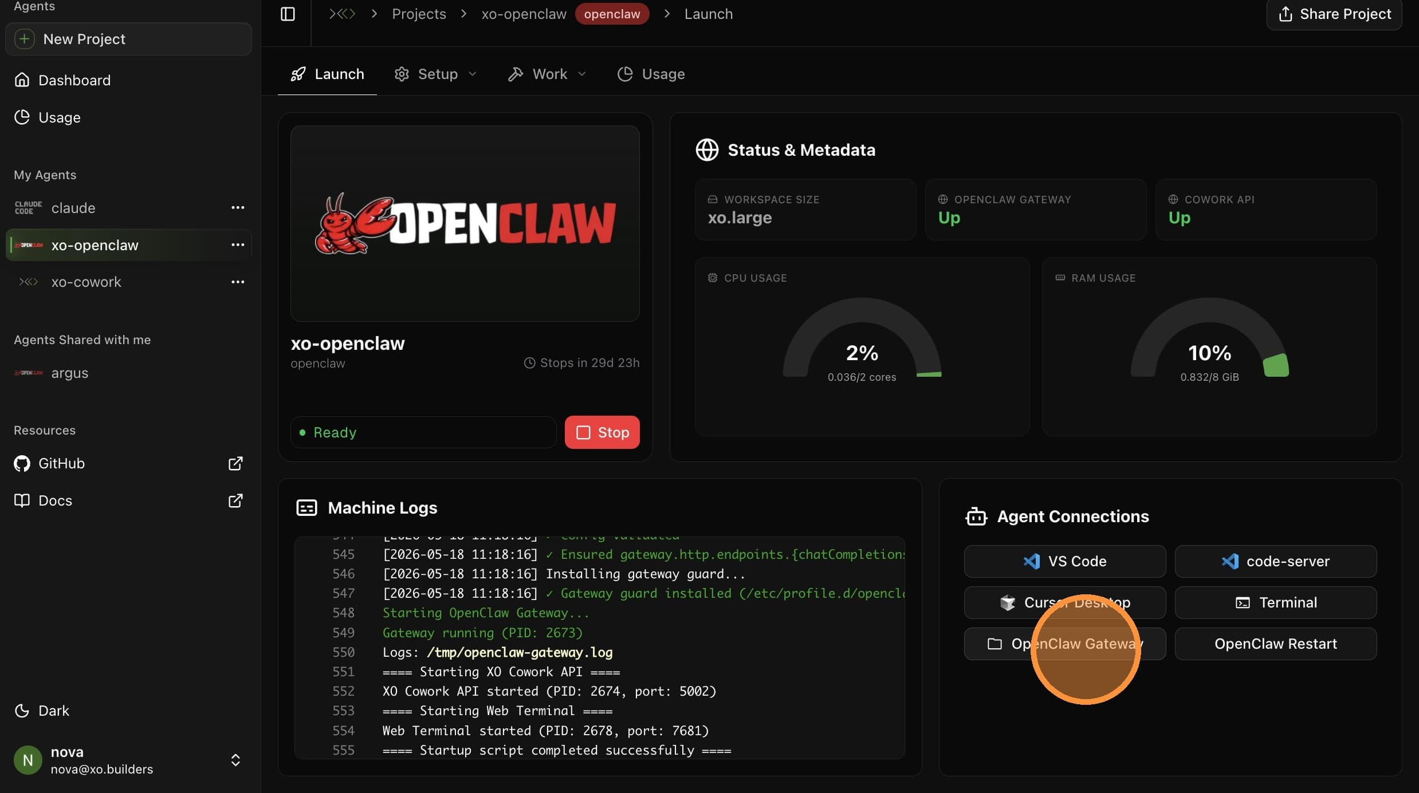Click the Stop button
Screen dimensions: 1419x793
pos(602,432)
